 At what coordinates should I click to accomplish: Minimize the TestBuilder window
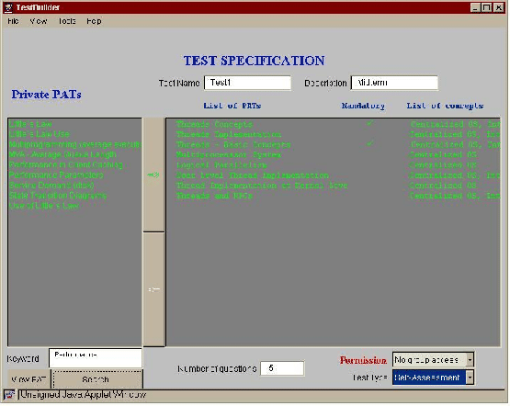coord(475,7)
